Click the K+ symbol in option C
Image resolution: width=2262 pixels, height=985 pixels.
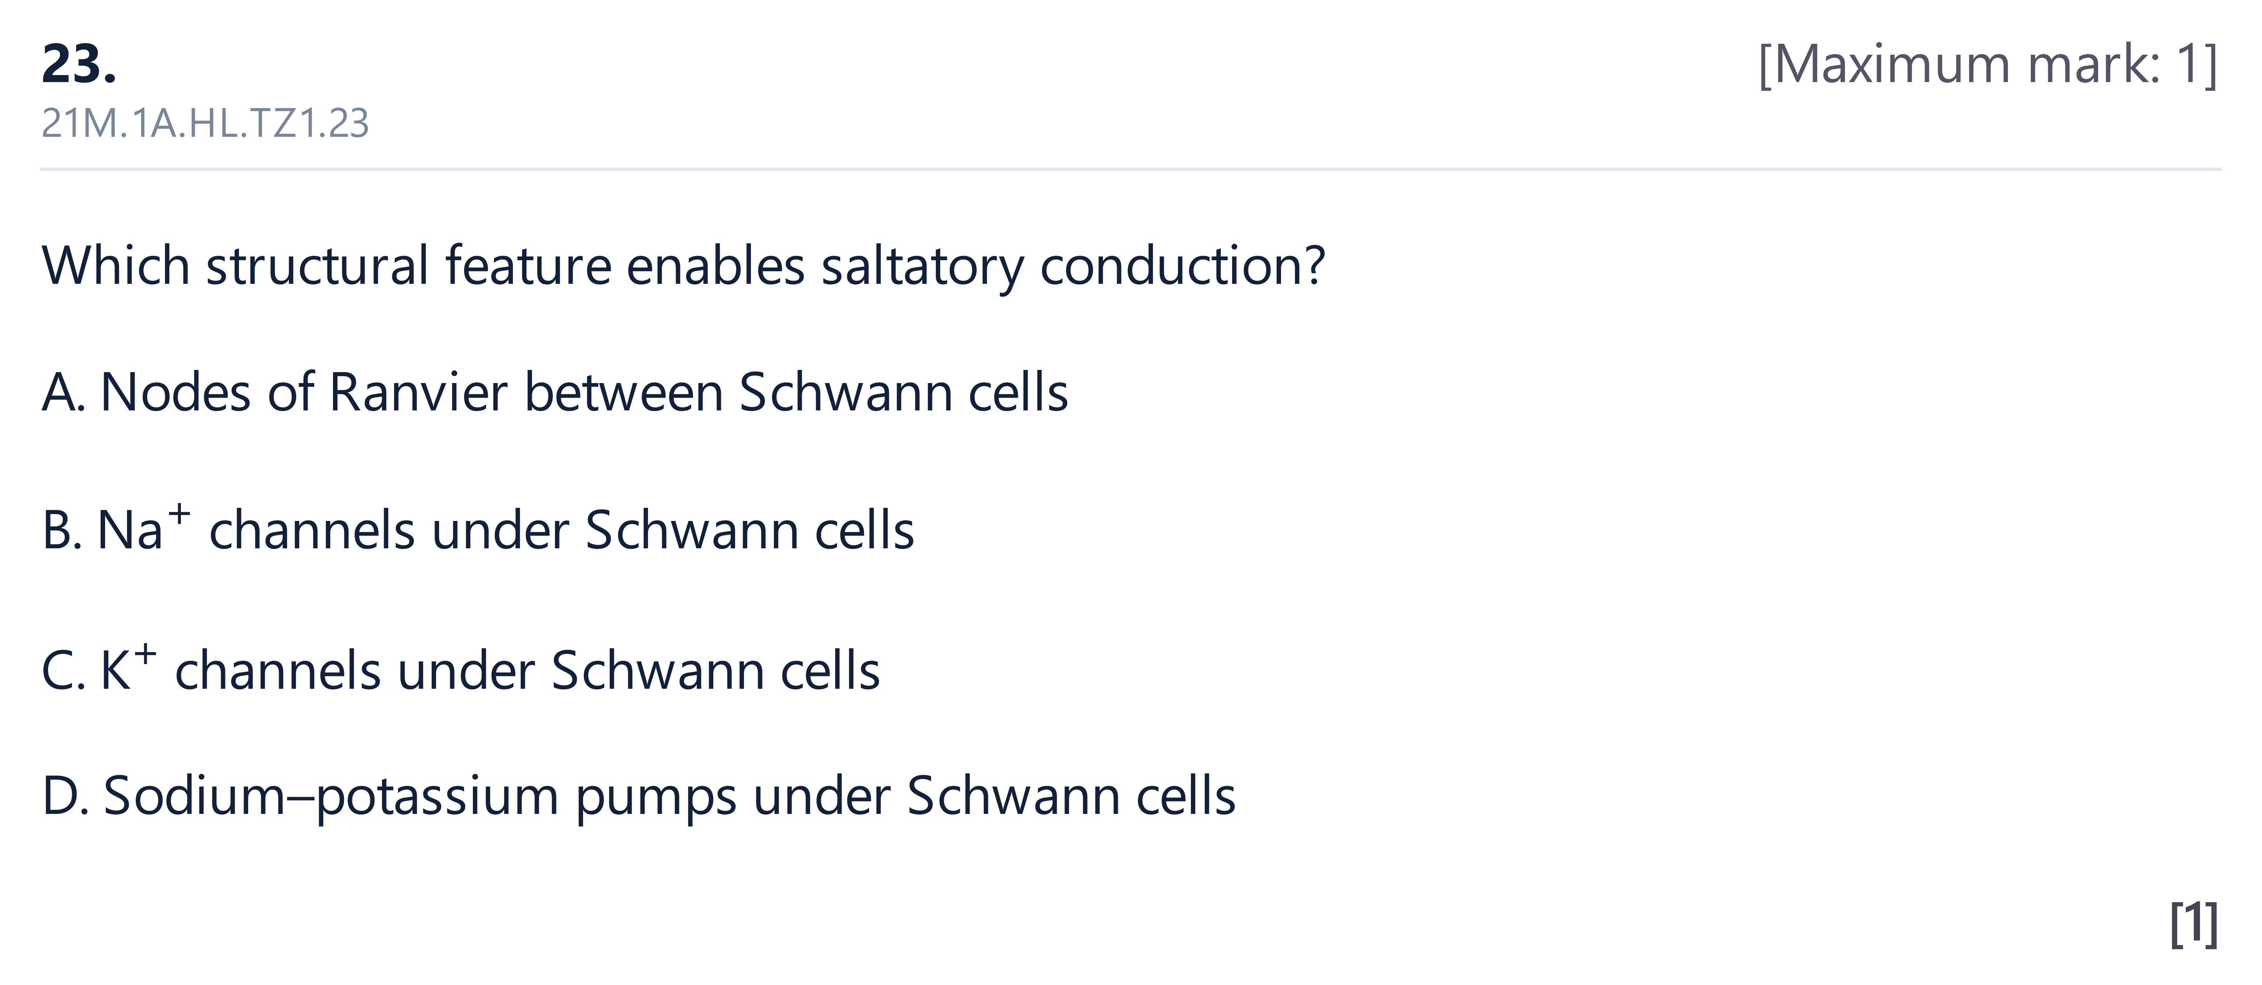[x=128, y=669]
